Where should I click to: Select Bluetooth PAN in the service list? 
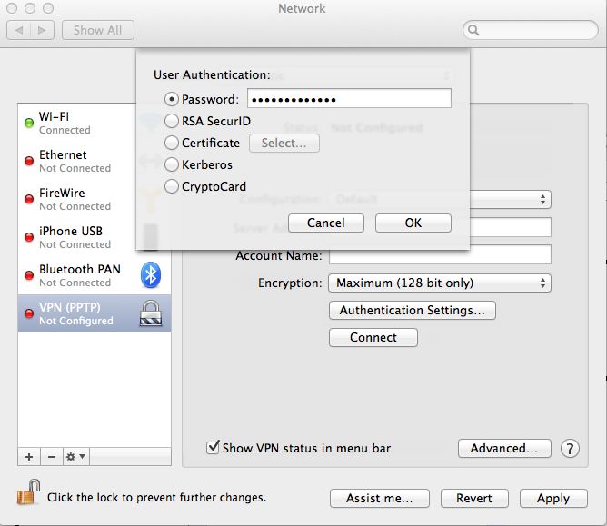(x=95, y=275)
